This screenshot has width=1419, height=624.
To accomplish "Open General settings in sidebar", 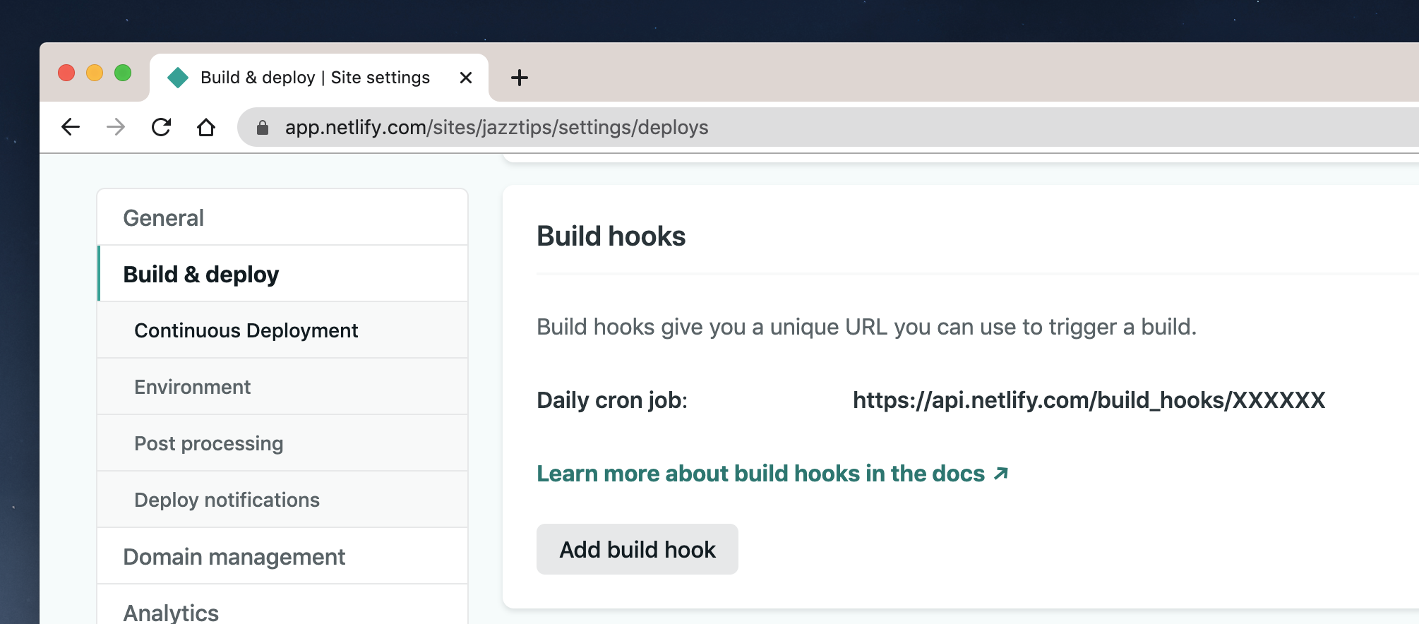I will click(282, 217).
